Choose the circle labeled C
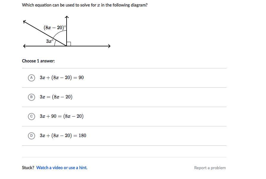This screenshot has width=266, height=179. click(32, 116)
